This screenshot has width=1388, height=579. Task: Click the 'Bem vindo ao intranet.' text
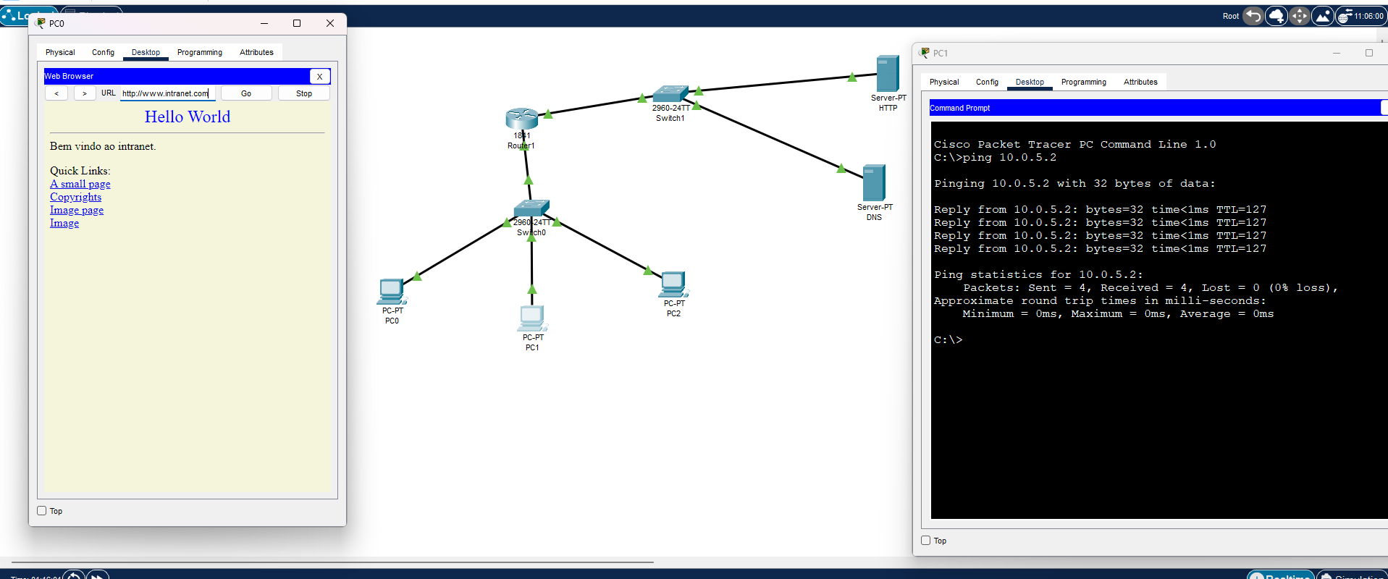(103, 146)
